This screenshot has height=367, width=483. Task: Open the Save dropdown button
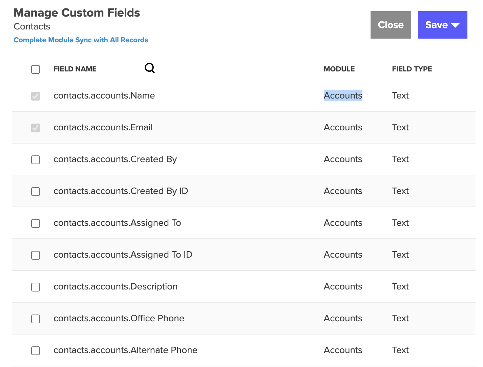442,25
